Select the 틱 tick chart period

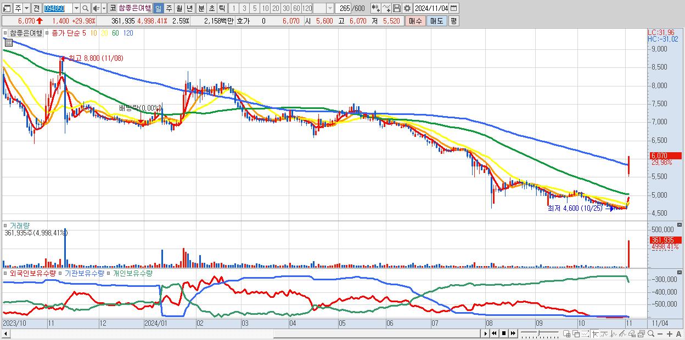click(x=222, y=8)
